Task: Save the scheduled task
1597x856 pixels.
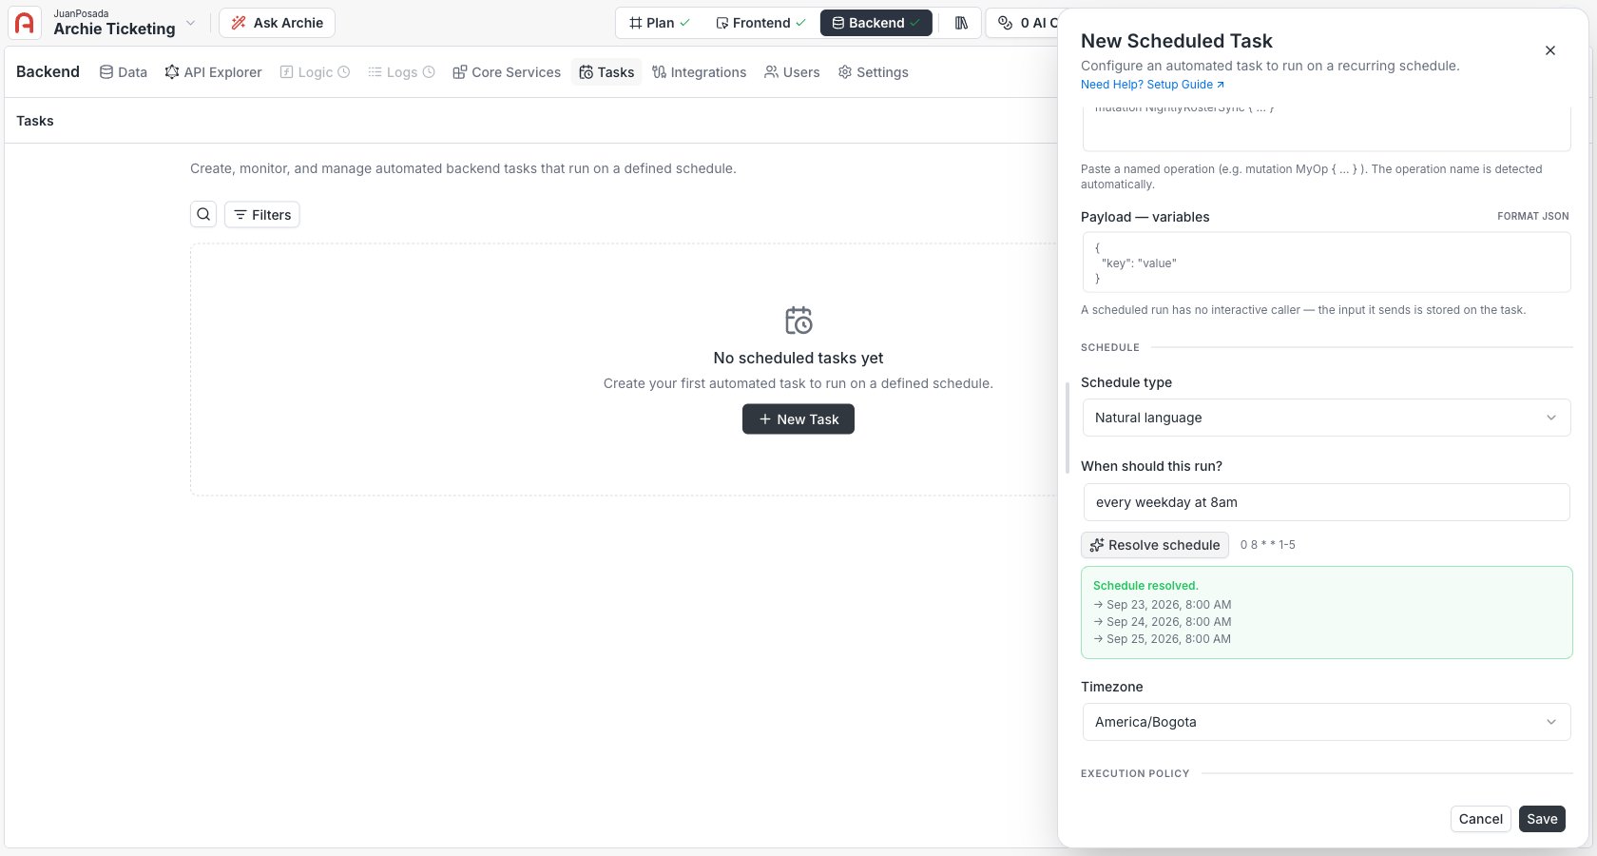Action: [1542, 819]
